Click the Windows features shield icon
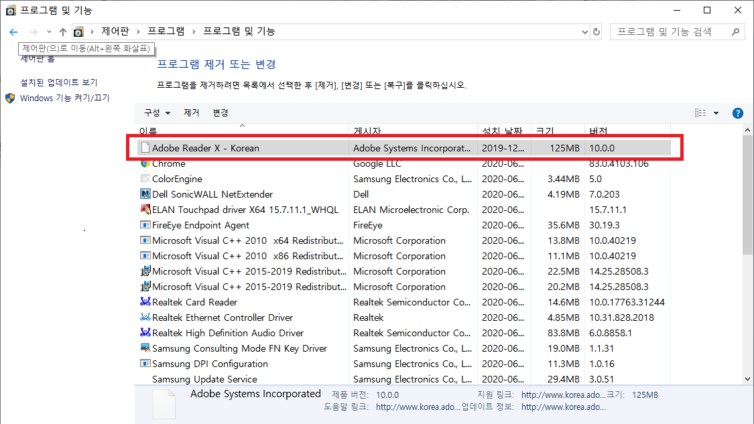Image resolution: width=754 pixels, height=424 pixels. click(10, 98)
